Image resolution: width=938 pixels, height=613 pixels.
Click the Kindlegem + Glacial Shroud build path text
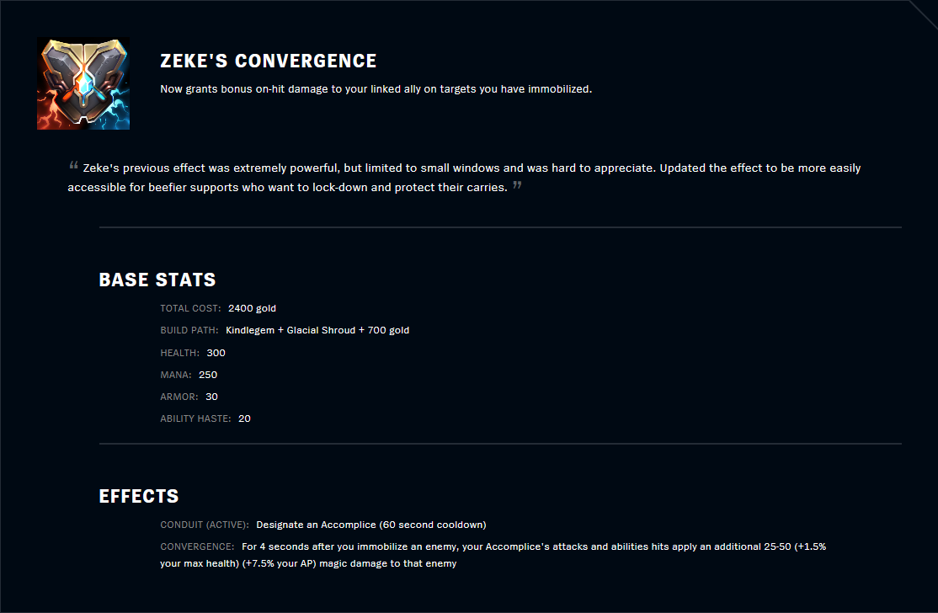tap(317, 331)
